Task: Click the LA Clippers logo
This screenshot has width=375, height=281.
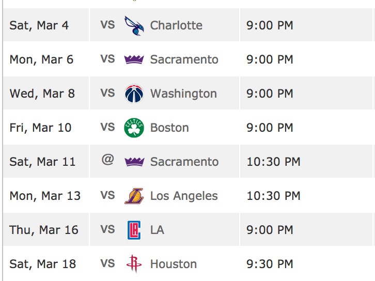Action: pos(134,230)
